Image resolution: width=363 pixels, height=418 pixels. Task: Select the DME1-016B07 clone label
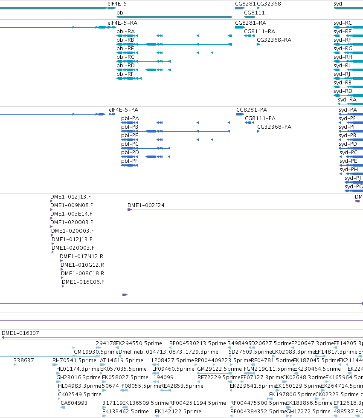[20, 333]
